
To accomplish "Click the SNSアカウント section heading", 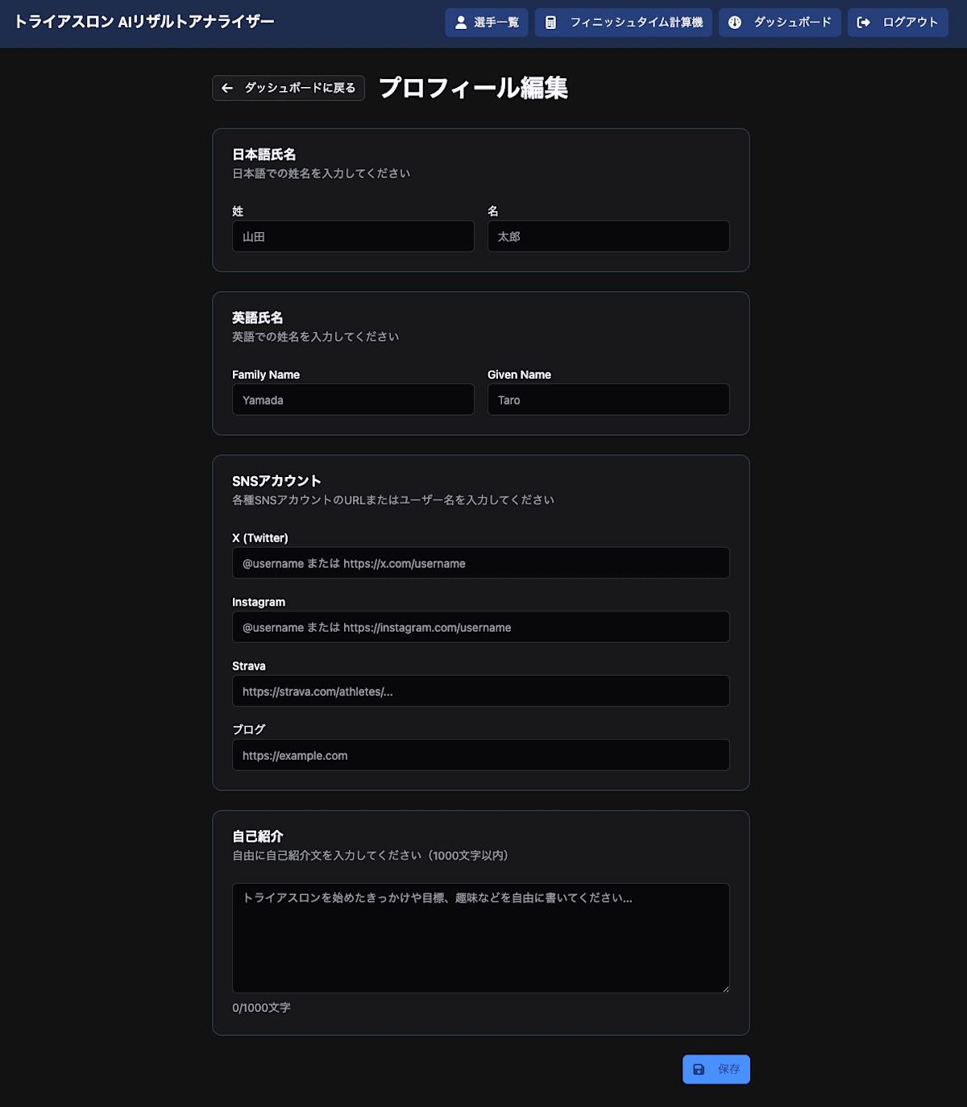I will click(x=276, y=481).
